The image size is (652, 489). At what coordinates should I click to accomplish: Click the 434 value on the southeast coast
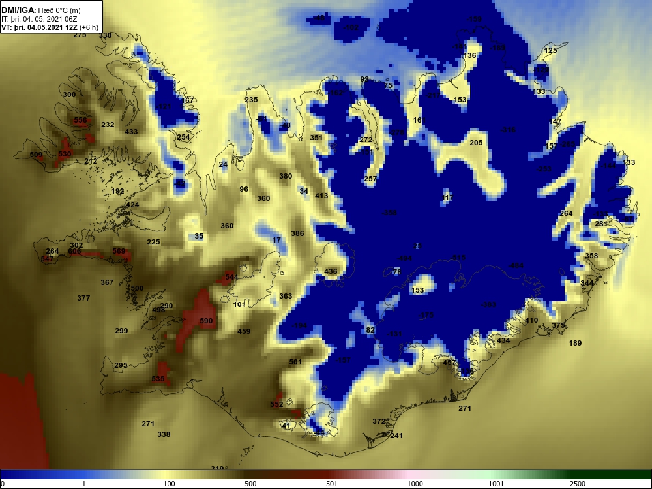503,340
